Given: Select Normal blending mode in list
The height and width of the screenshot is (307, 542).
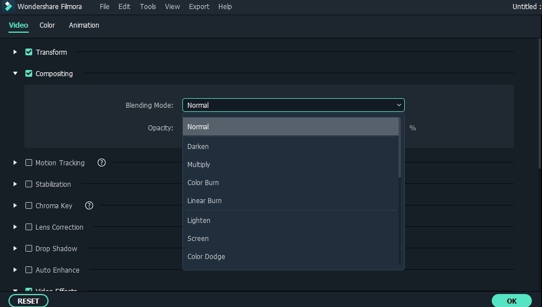Looking at the screenshot, I should click(x=291, y=127).
